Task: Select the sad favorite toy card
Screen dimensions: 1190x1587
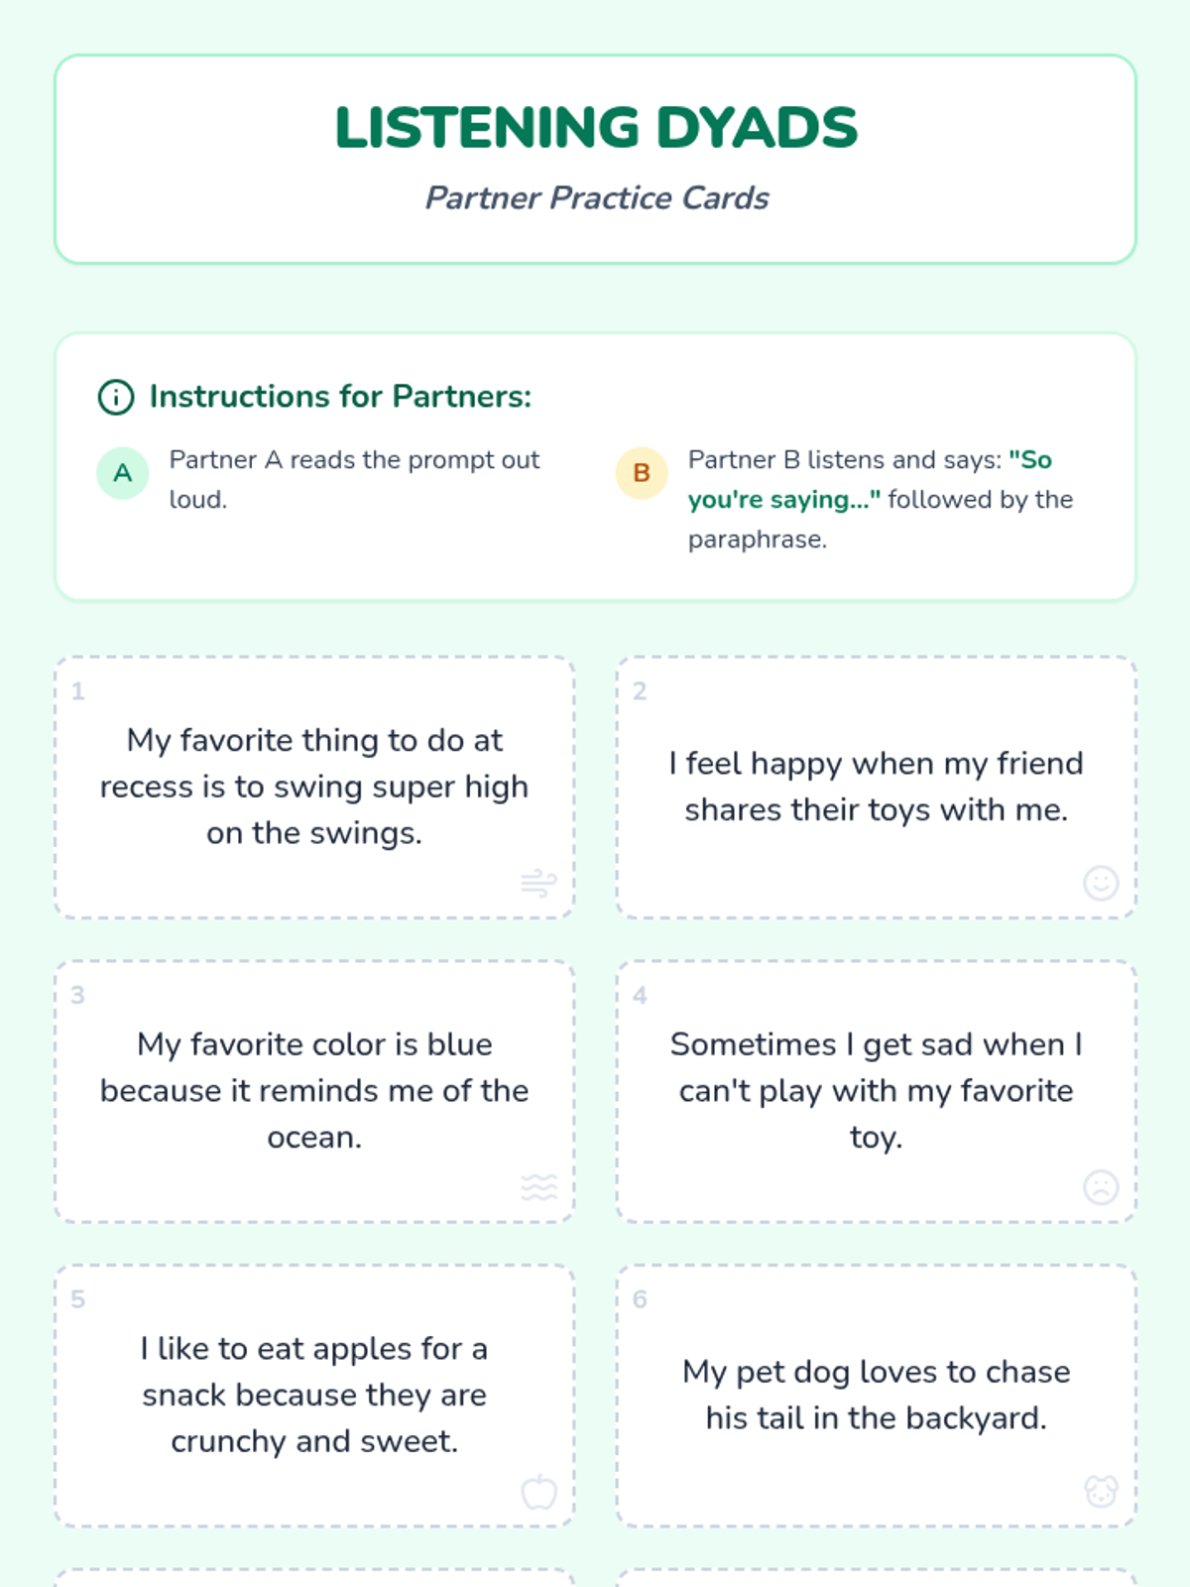Action: click(x=876, y=1091)
